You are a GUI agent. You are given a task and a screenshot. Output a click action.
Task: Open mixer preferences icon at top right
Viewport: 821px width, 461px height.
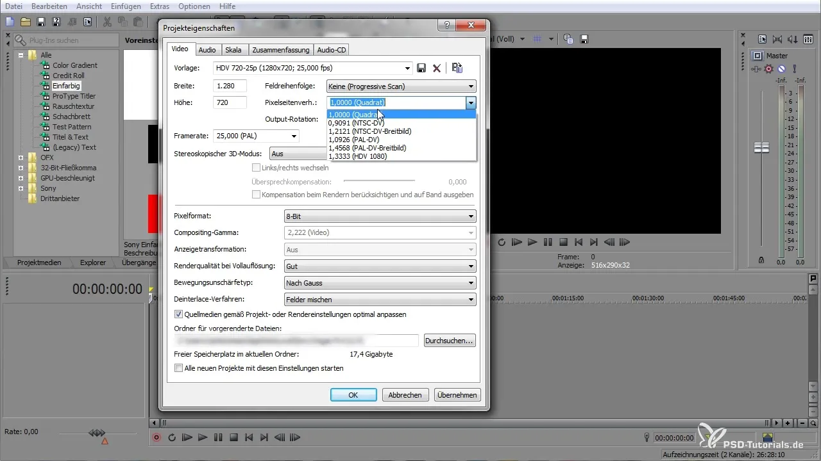(808, 39)
